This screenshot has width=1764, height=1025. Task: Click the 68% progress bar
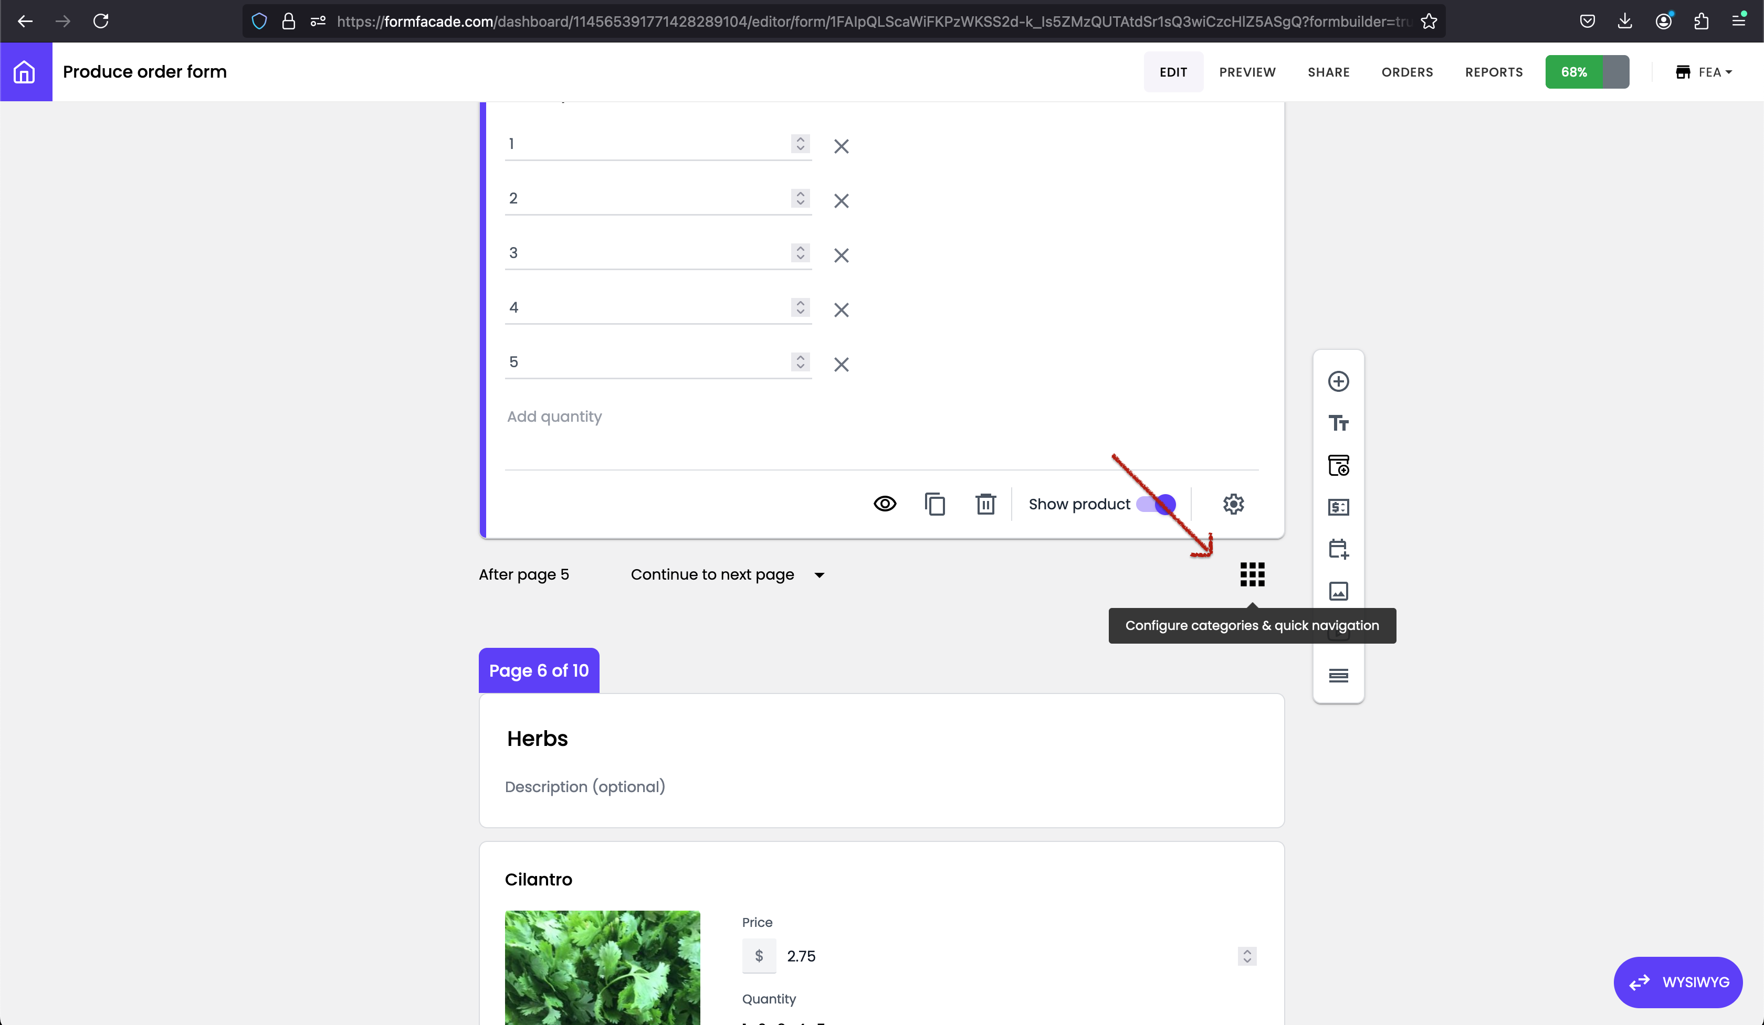click(1586, 72)
